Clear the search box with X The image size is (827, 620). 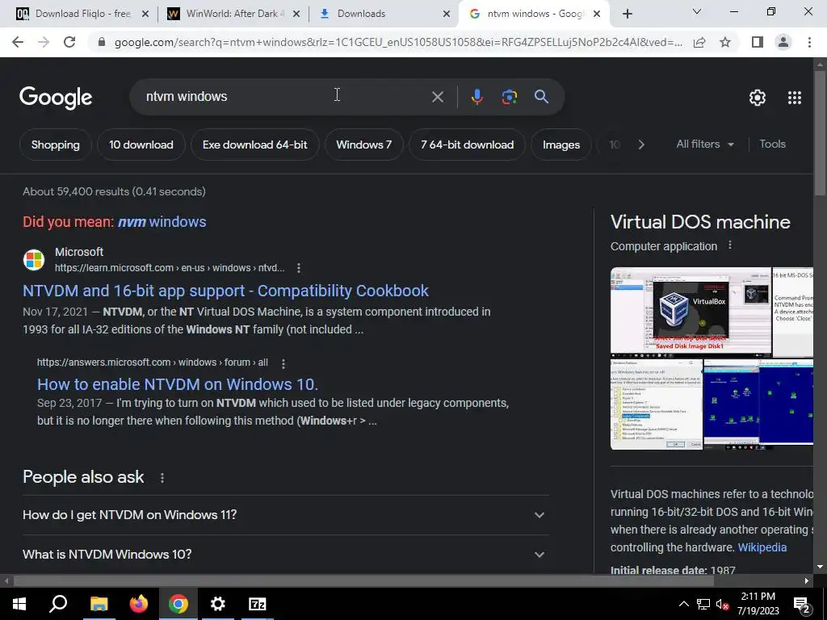click(x=437, y=97)
